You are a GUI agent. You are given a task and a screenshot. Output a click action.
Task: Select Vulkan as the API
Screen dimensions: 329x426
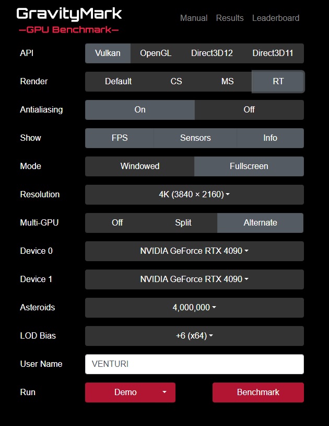click(108, 53)
